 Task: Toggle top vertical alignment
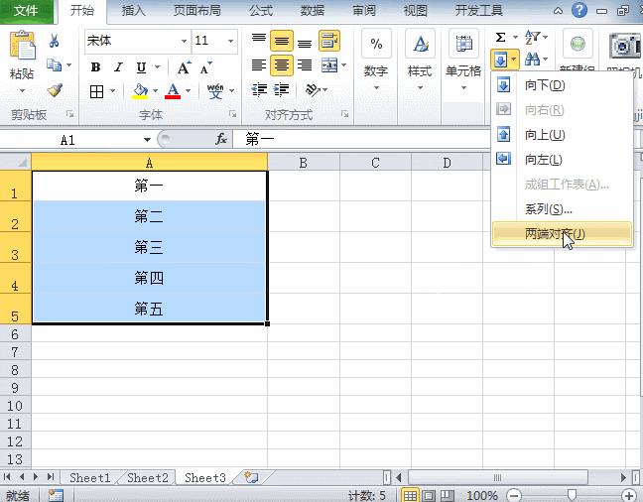click(x=259, y=41)
